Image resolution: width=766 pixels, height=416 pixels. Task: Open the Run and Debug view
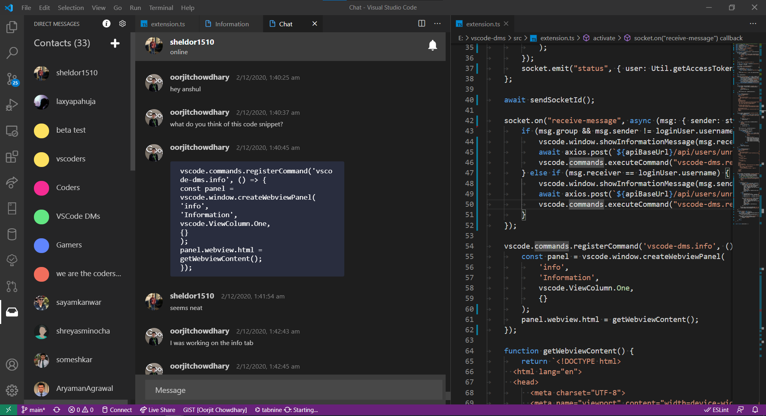pyautogui.click(x=12, y=105)
